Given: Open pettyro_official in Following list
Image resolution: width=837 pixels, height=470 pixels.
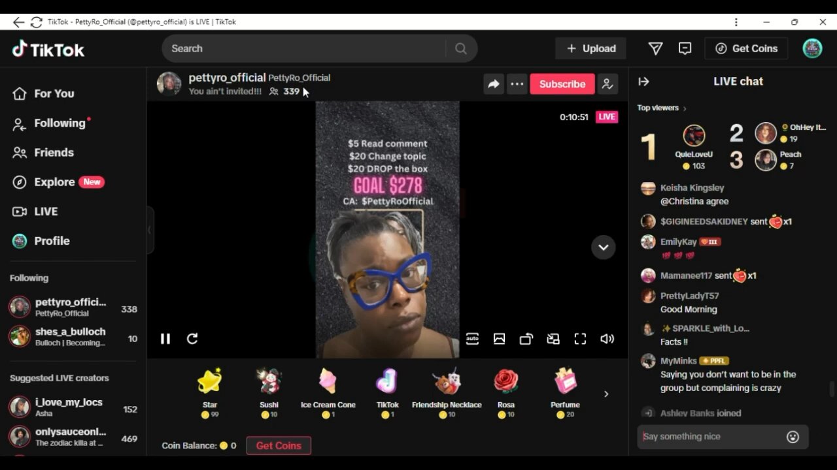Looking at the screenshot, I should (x=73, y=307).
